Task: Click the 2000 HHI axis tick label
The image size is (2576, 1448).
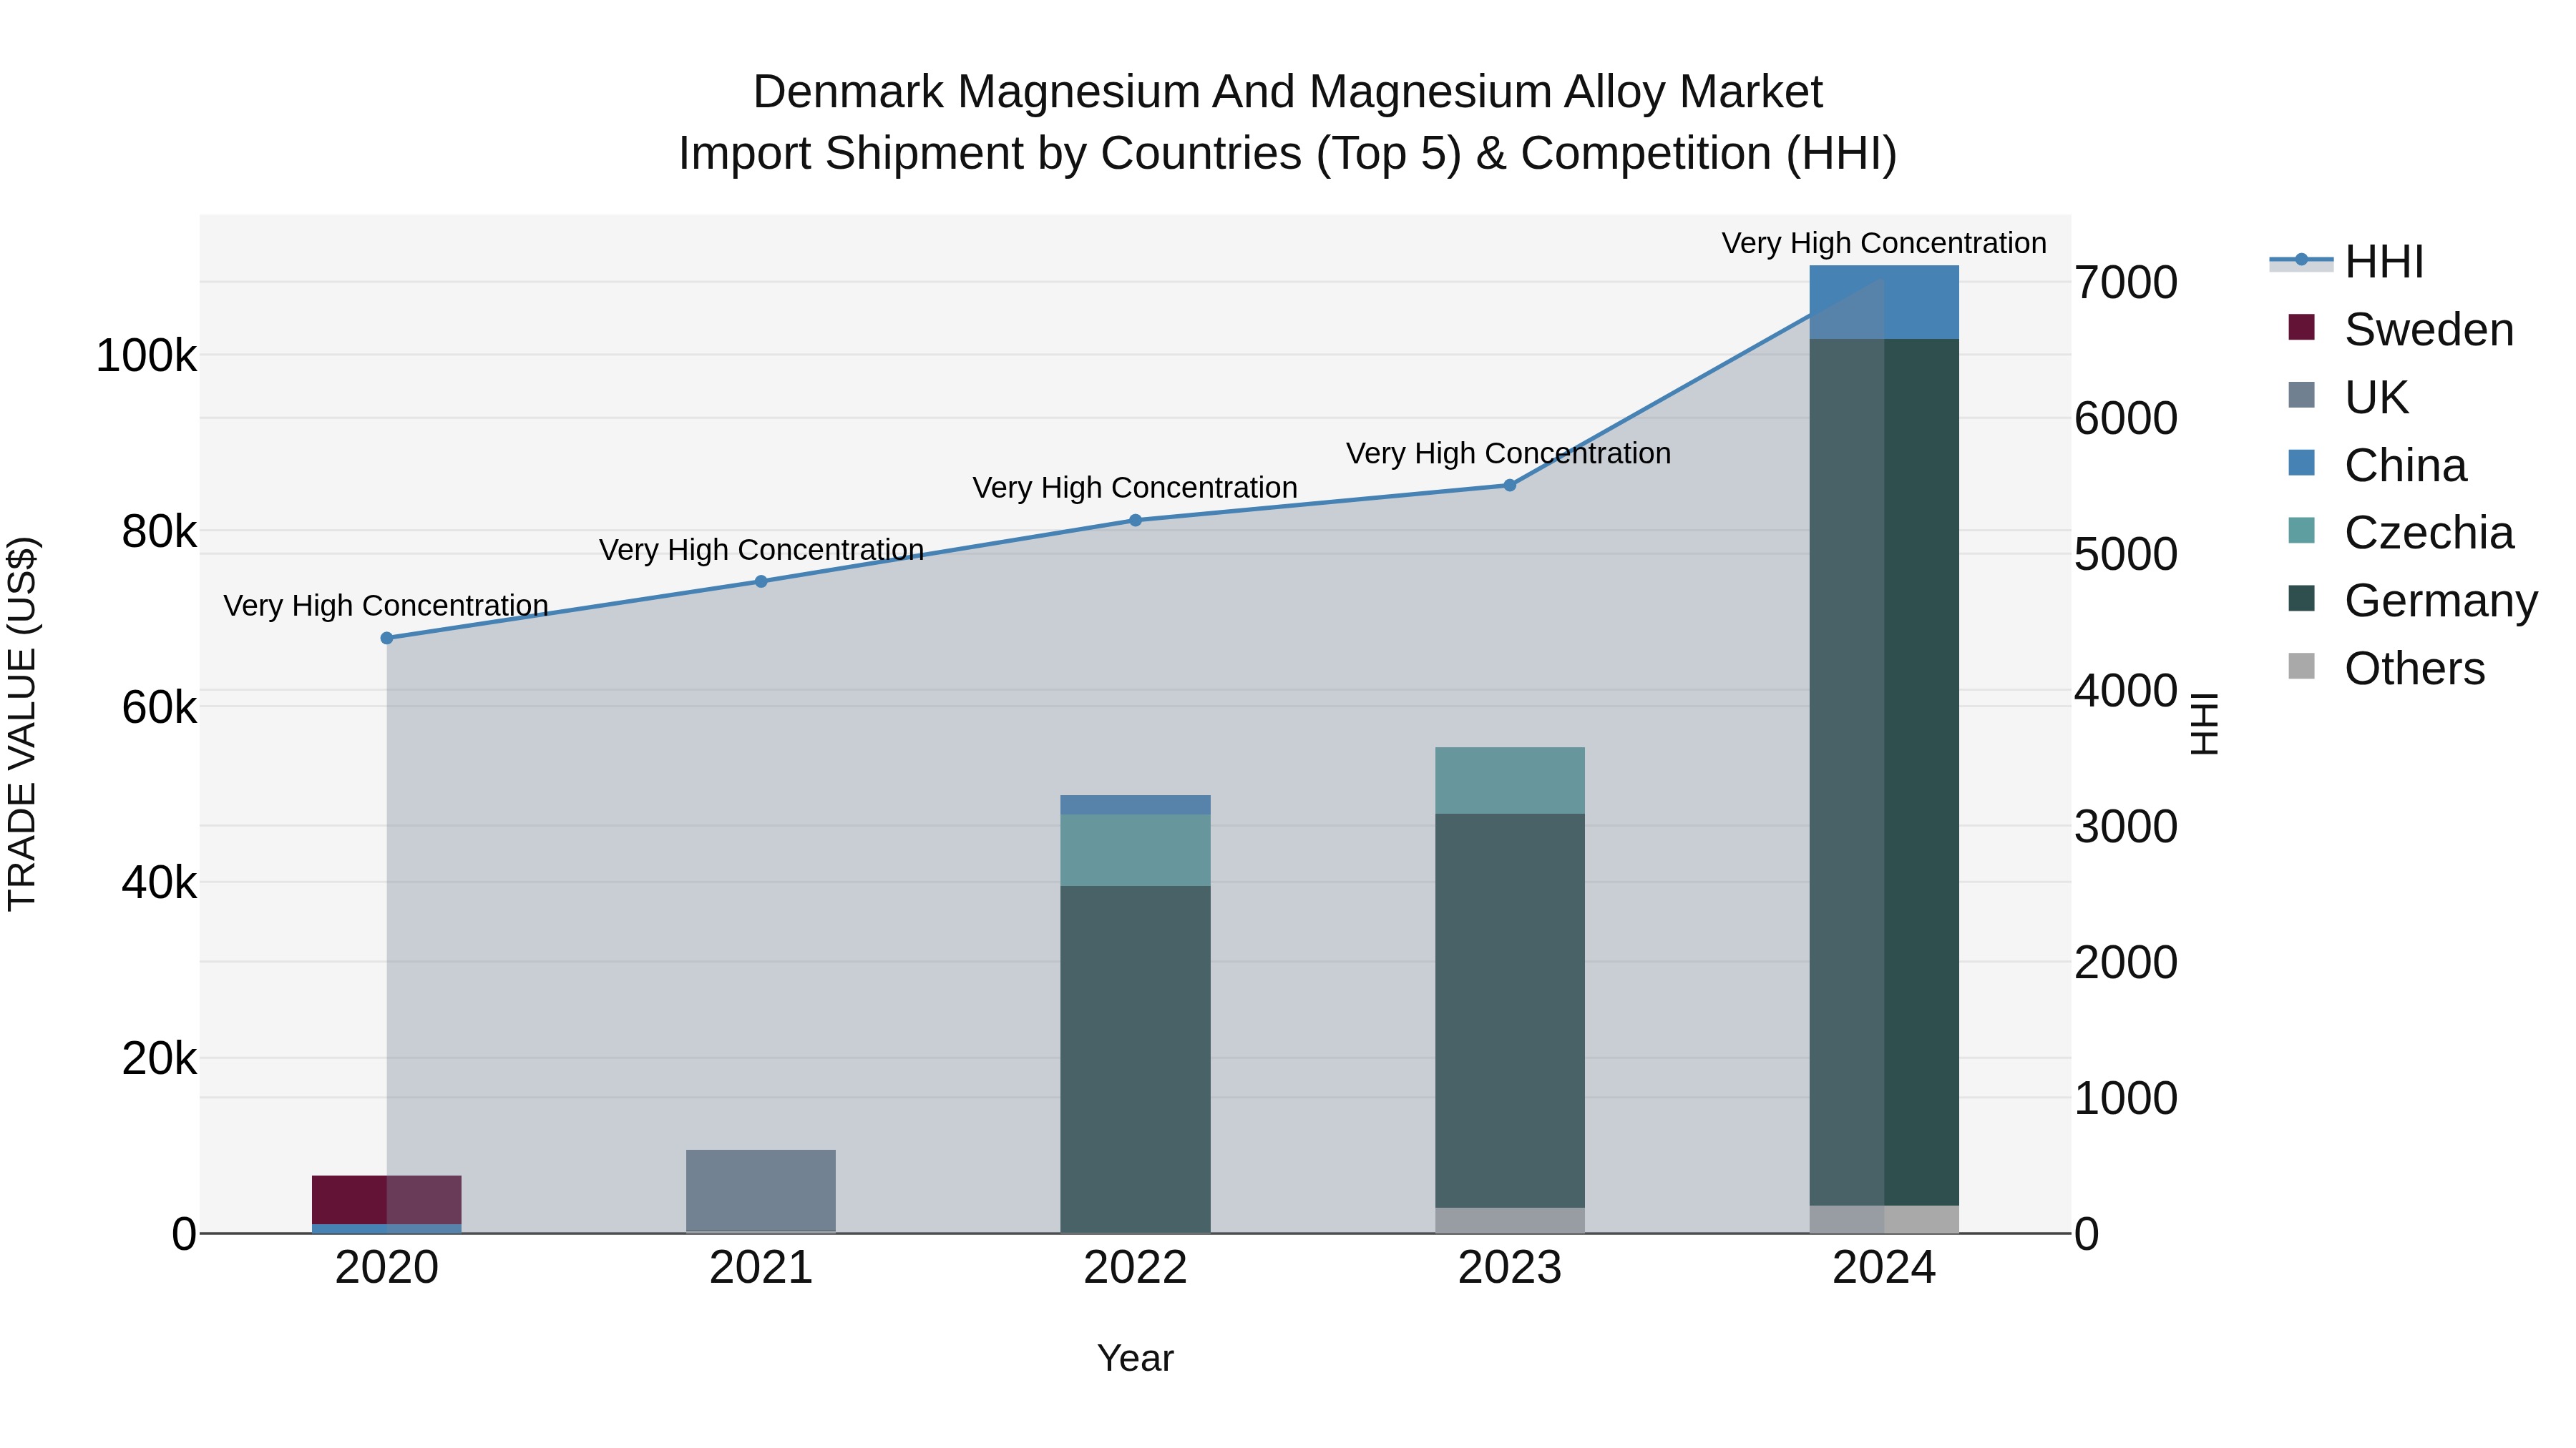Action: click(x=2126, y=962)
